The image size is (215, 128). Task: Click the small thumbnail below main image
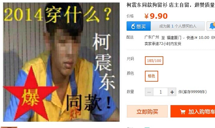(x=9, y=127)
